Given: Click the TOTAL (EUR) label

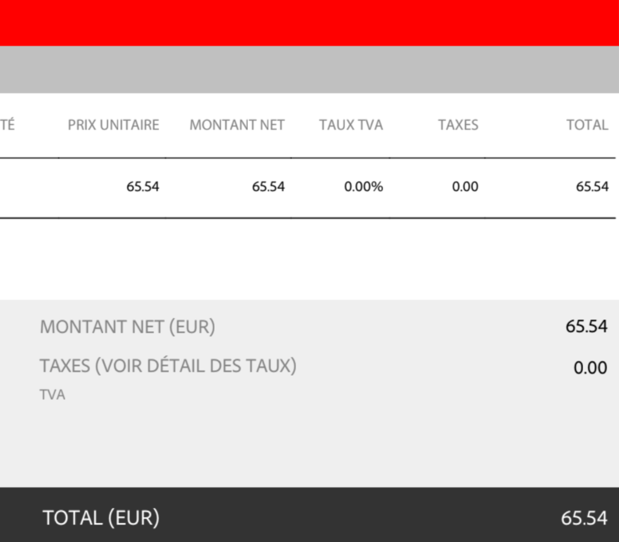Looking at the screenshot, I should (101, 518).
